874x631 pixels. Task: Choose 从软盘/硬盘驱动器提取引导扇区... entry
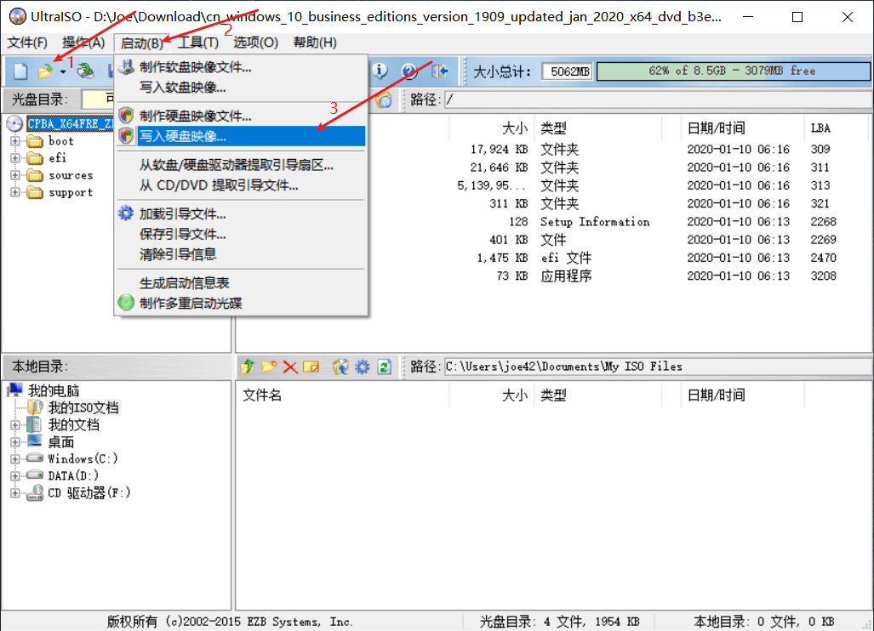[242, 165]
